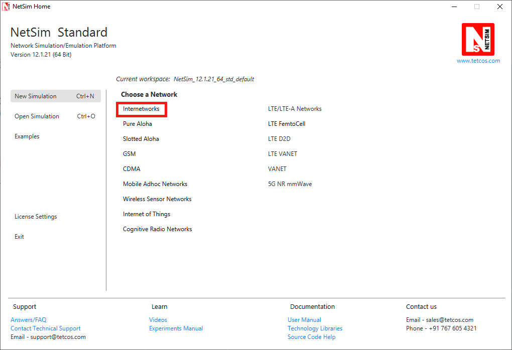Open the Experiments Manual link
Viewport: 512px width, 350px height.
176,328
